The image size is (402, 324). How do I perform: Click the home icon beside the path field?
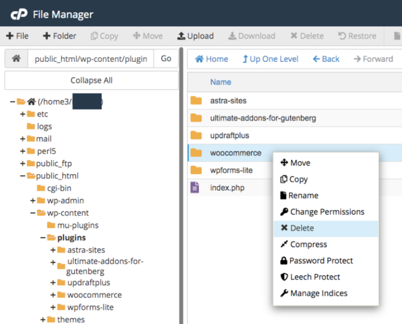(x=16, y=59)
